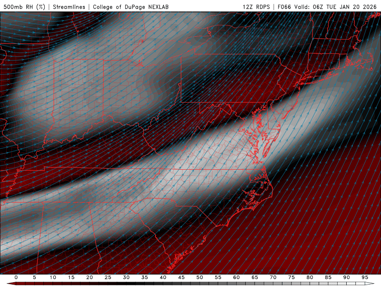Click the "65" label on the color scale
This screenshot has width=381, height=286.
[x=255, y=277]
